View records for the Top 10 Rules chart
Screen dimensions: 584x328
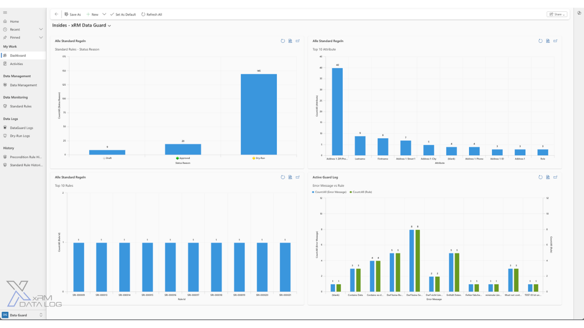[x=290, y=177]
